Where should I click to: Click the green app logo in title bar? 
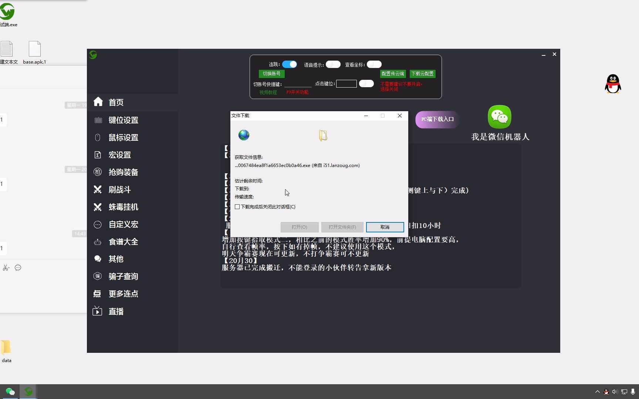(93, 55)
